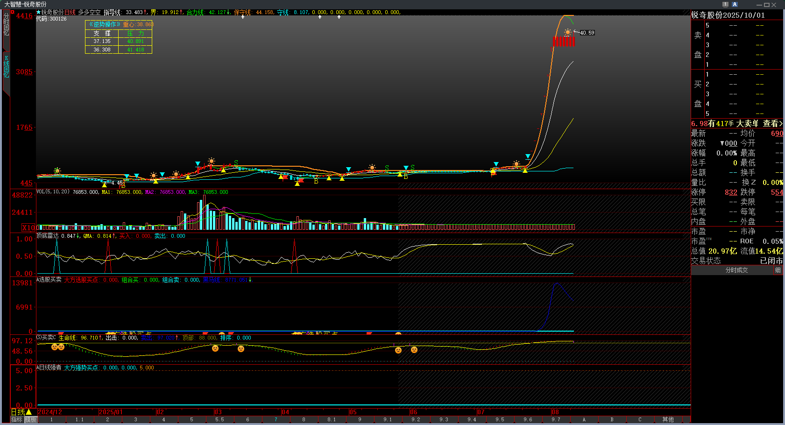The height and width of the screenshot is (425, 785).
Task: Switch to template tab C
Action: [640, 419]
